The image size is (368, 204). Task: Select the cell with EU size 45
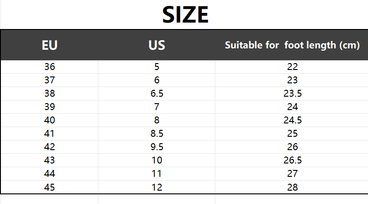click(x=50, y=187)
